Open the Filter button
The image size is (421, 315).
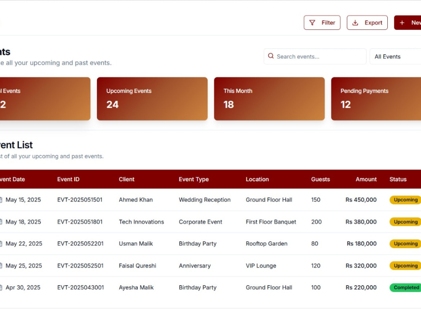(322, 23)
